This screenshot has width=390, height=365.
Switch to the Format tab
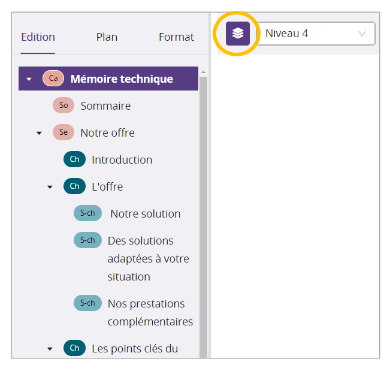[176, 37]
